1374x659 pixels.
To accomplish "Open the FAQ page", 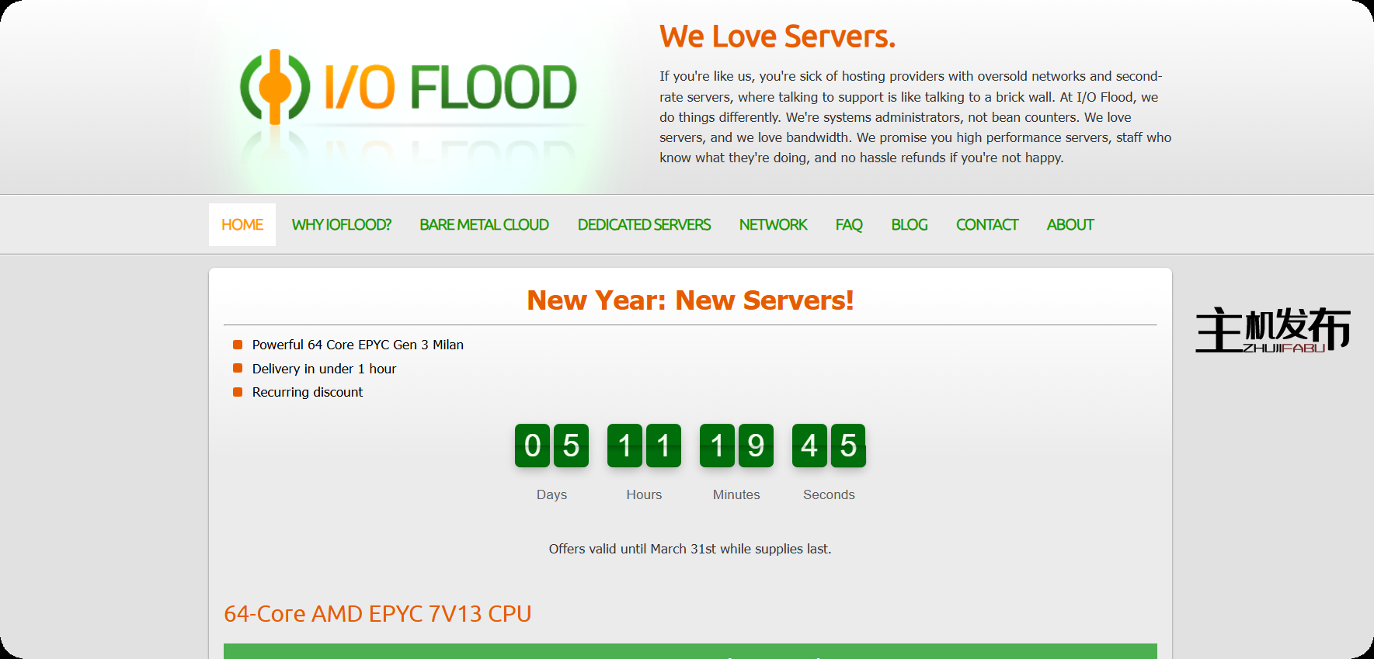I will (x=849, y=225).
